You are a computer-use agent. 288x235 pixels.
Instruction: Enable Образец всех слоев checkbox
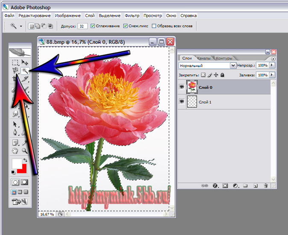pyautogui.click(x=154, y=26)
